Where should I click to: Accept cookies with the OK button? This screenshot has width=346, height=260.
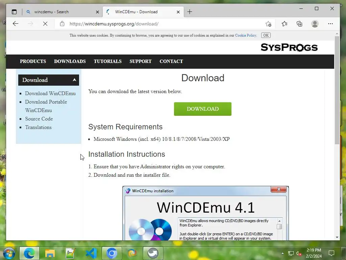pyautogui.click(x=266, y=35)
